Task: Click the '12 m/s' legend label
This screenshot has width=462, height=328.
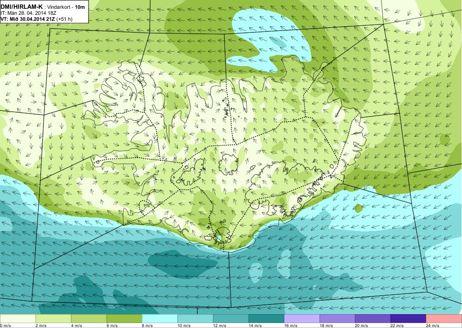Action: click(x=220, y=326)
